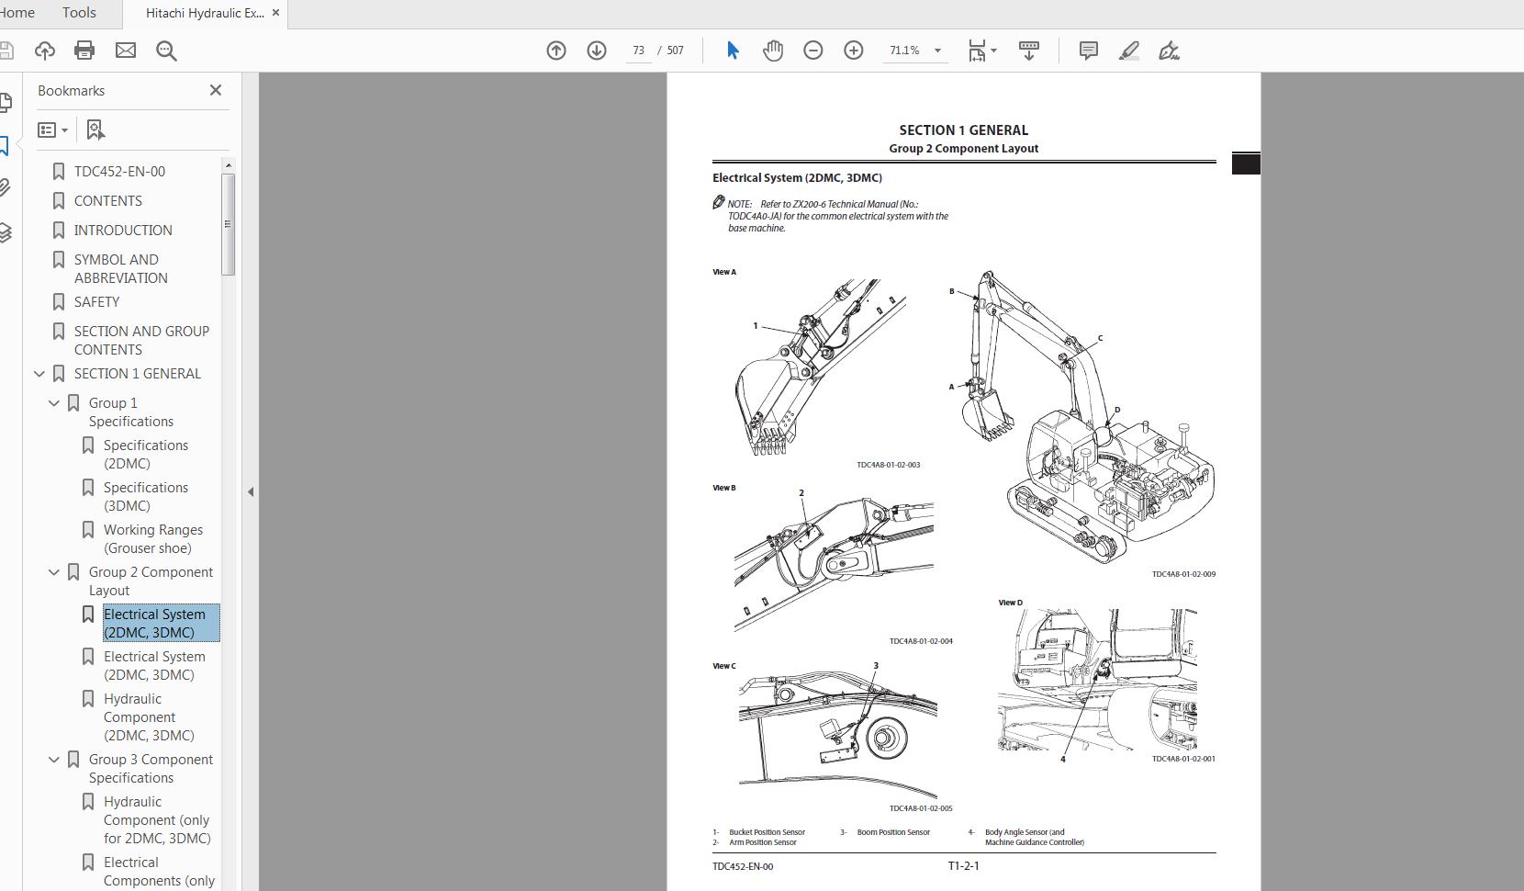Viewport: 1524px width, 891px height.
Task: Open the Working Ranges (Grouser shoe) bookmark
Action: tap(153, 538)
